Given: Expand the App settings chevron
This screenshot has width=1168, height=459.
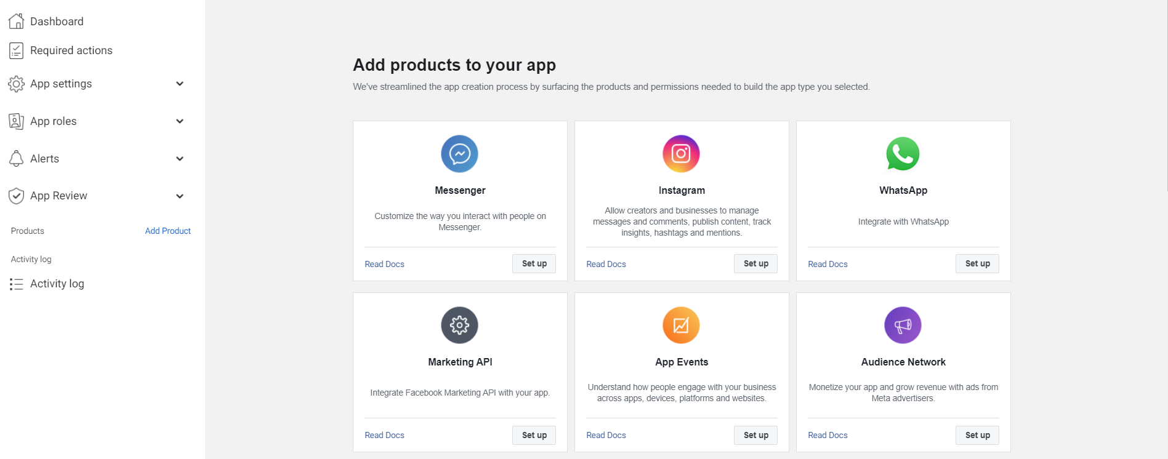Looking at the screenshot, I should (x=180, y=84).
